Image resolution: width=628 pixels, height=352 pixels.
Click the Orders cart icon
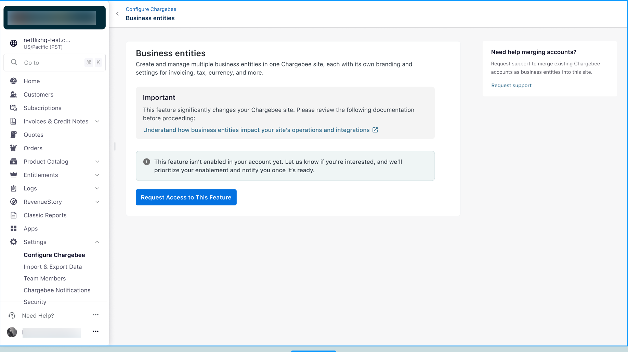point(14,148)
